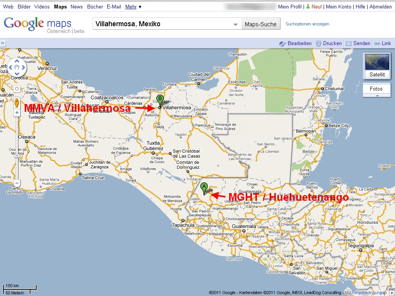Pan the map down with the arrow

[17, 74]
